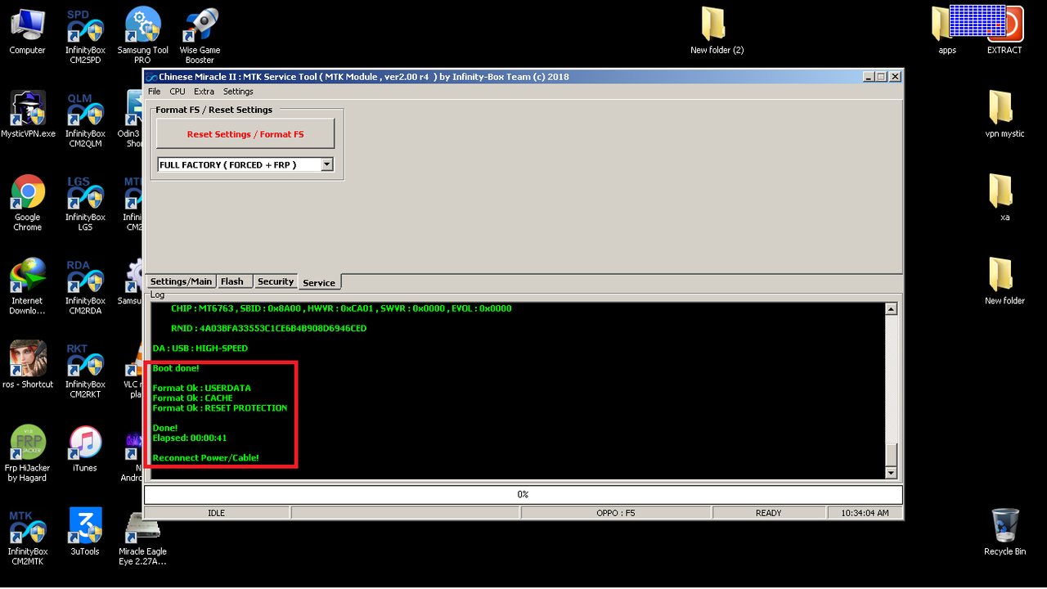
Task: Switch to the Security tab
Action: click(x=276, y=281)
